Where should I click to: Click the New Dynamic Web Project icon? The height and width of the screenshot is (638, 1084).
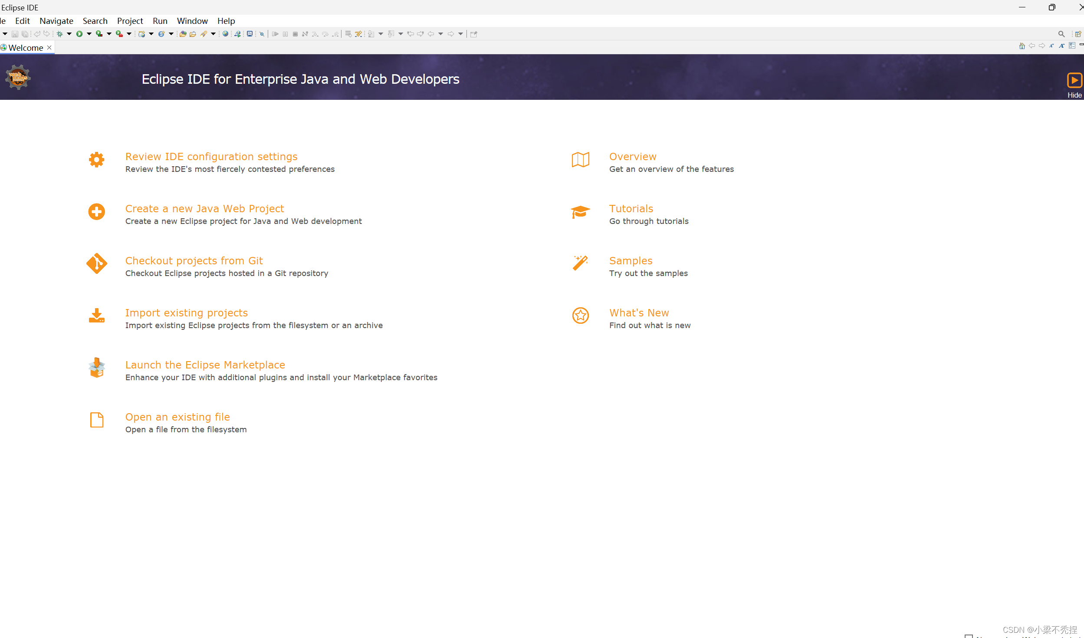point(141,34)
